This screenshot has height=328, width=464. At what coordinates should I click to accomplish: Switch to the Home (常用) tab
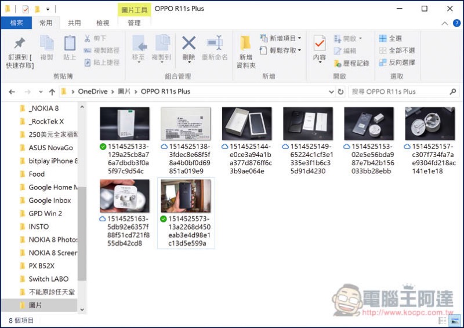pyautogui.click(x=46, y=23)
